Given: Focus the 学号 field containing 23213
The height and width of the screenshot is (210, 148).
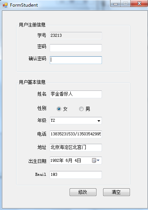Looking at the screenshot, I should [x=76, y=36].
